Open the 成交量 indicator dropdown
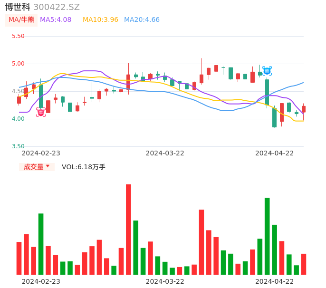Viewport: 326px width, 288px height. (x=37, y=167)
